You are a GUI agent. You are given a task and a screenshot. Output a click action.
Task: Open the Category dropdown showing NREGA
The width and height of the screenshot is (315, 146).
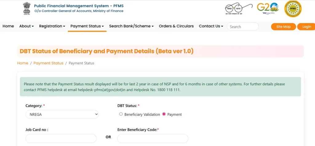coord(62,114)
